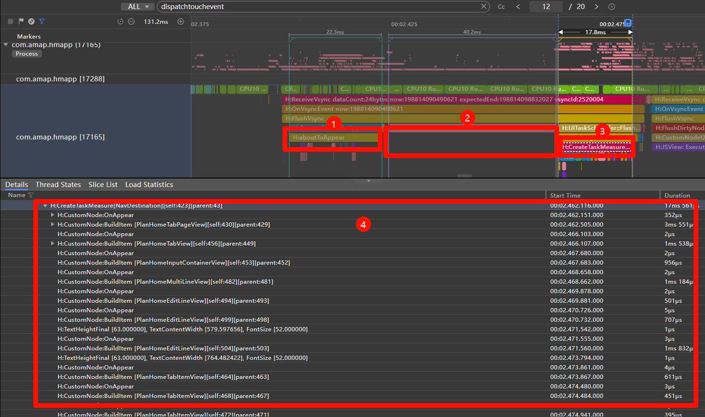This screenshot has height=417, width=705.
Task: Go to next search result
Action: (597, 7)
